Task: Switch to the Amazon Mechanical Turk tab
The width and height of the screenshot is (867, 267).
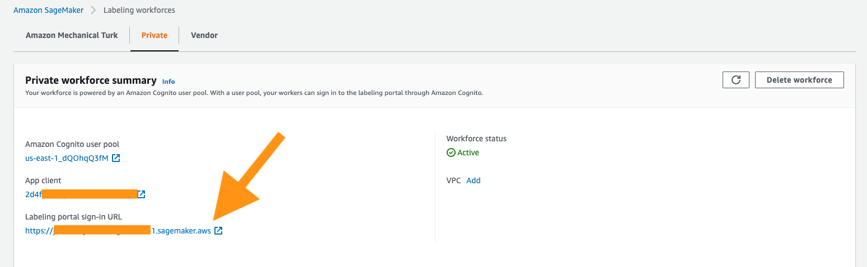Action: click(72, 35)
